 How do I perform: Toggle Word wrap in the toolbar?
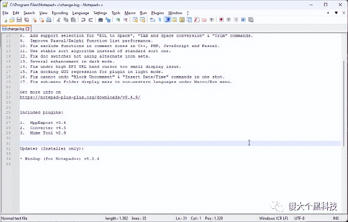pos(152,20)
